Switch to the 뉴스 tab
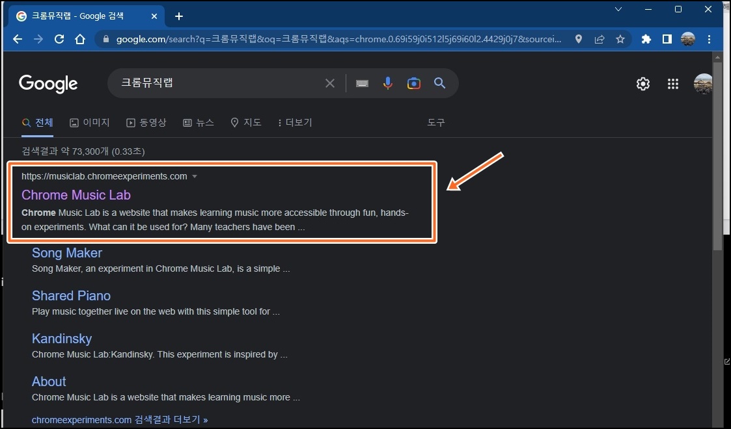Screen dimensions: 731x429 pyautogui.click(x=199, y=123)
